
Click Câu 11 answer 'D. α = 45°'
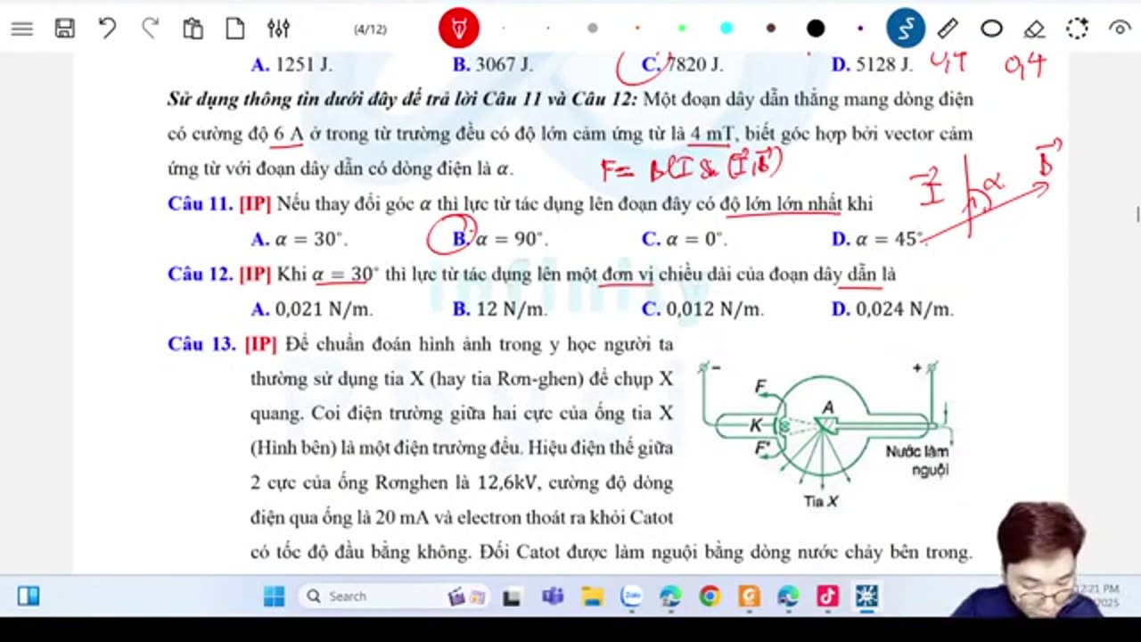[879, 239]
